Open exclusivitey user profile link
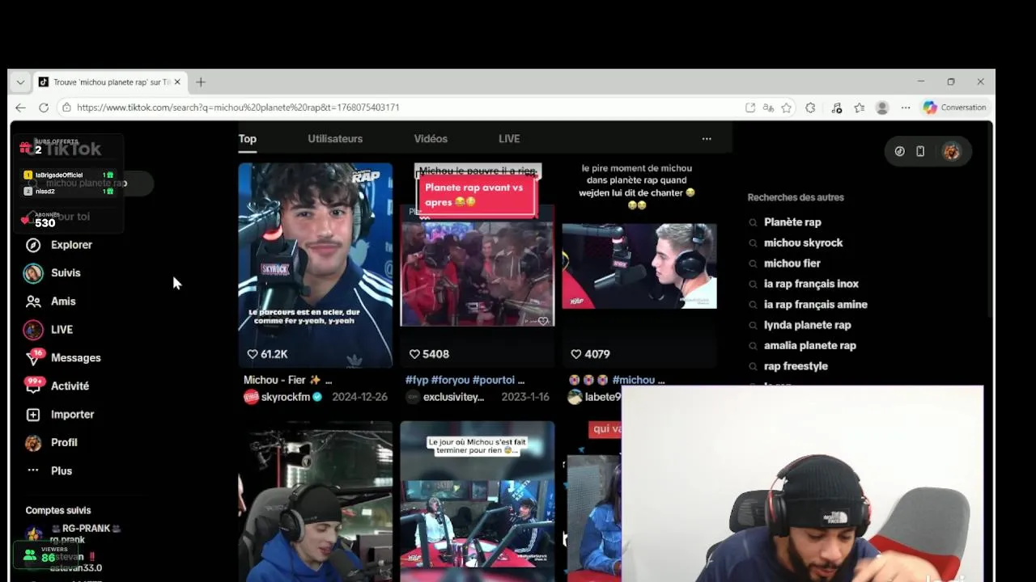 [x=453, y=397]
